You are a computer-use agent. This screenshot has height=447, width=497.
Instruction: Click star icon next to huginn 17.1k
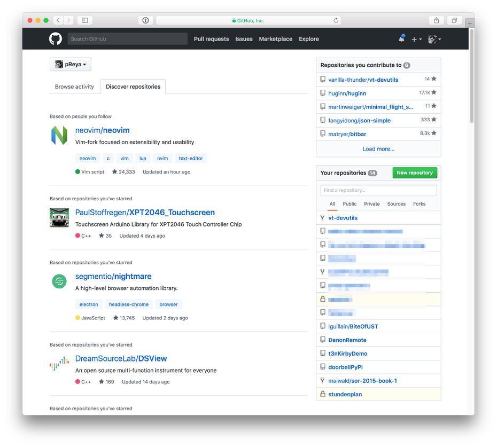[434, 92]
